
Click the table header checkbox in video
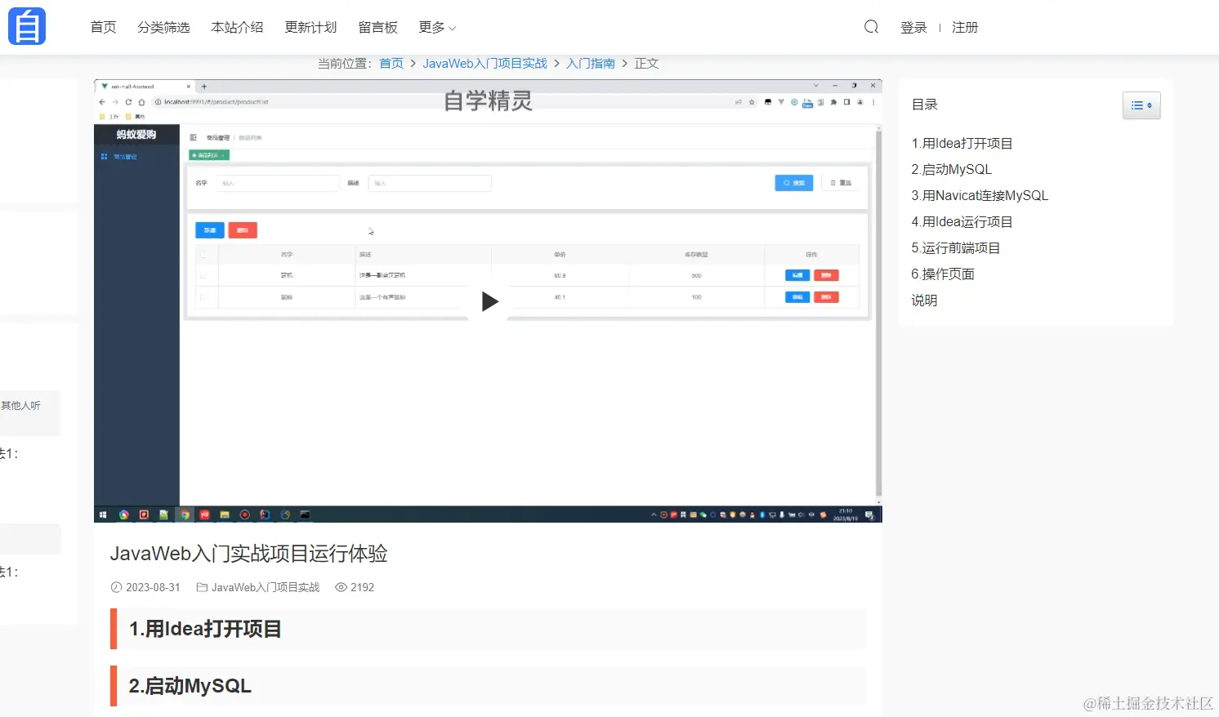click(x=203, y=255)
